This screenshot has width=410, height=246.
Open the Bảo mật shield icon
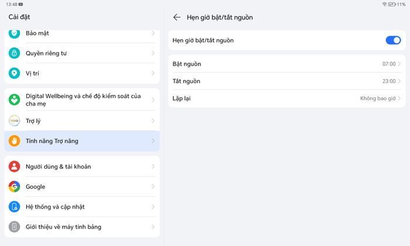tap(15, 33)
